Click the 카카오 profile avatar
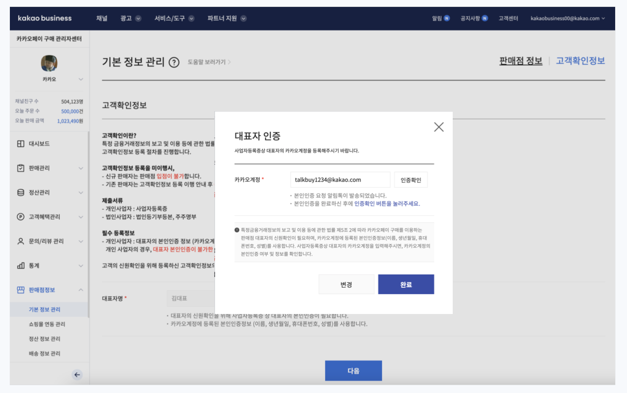Image resolution: width=627 pixels, height=393 pixels. 49,63
